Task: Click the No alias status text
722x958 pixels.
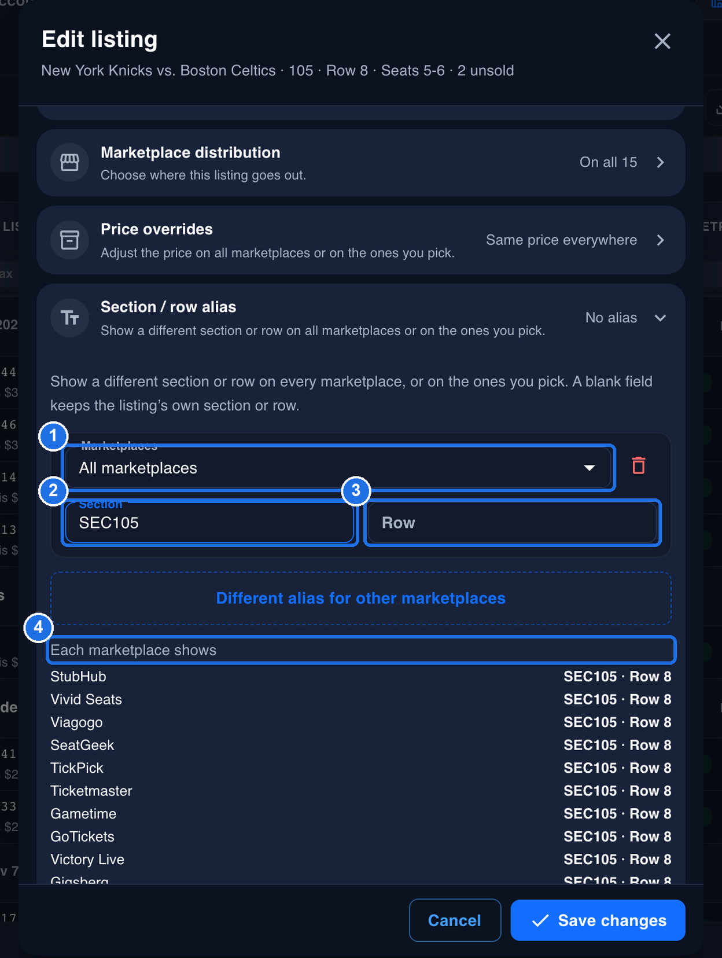Action: coord(611,317)
